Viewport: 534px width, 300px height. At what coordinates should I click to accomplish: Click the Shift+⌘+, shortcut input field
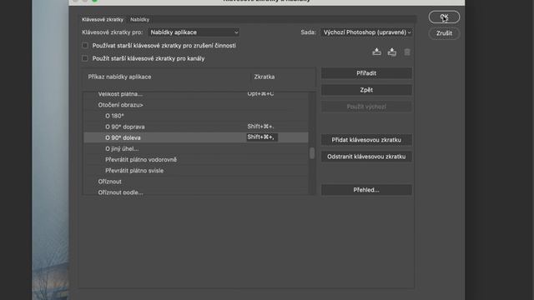point(262,137)
